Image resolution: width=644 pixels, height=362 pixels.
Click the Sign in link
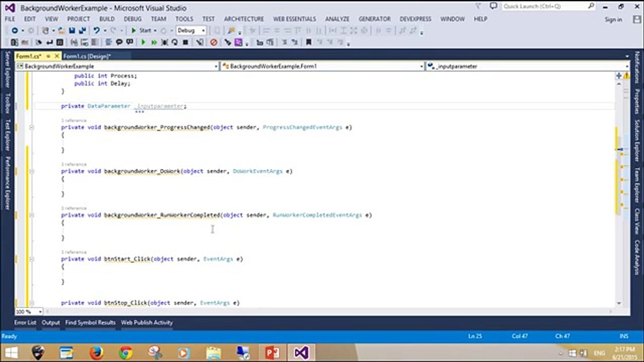coord(613,20)
